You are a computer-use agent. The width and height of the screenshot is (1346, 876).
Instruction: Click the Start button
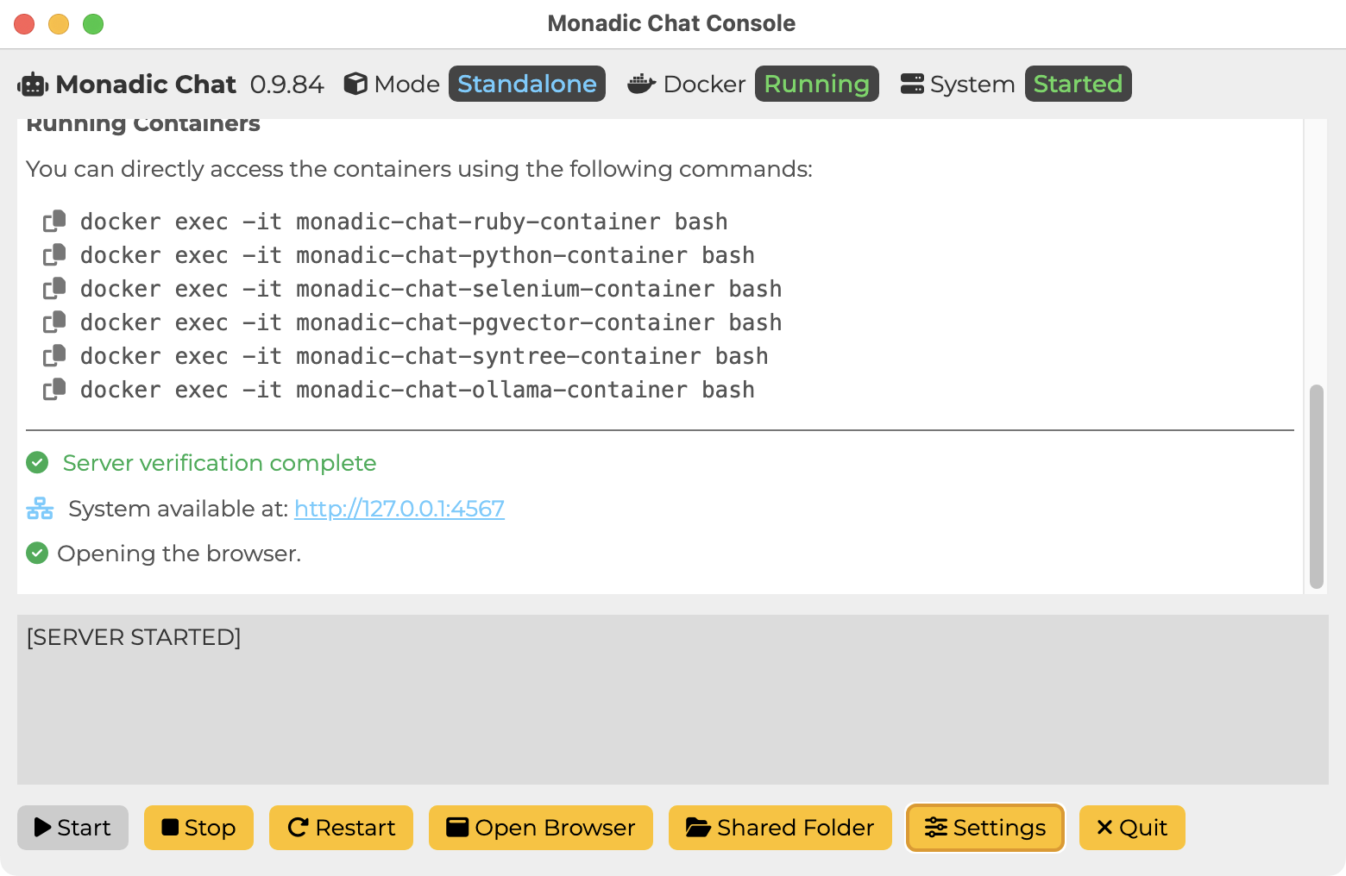click(x=72, y=828)
